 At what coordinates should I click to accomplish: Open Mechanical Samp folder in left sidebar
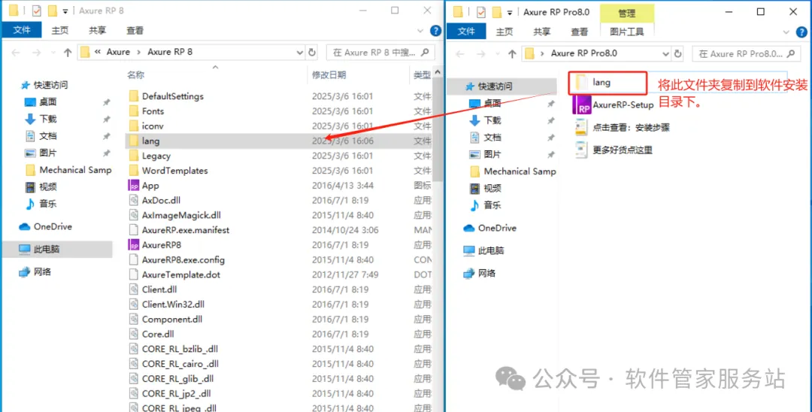(x=68, y=170)
